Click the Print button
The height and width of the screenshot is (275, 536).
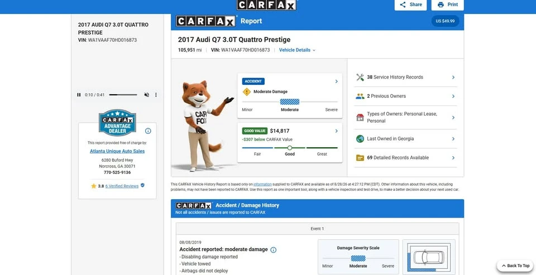pyautogui.click(x=447, y=4)
